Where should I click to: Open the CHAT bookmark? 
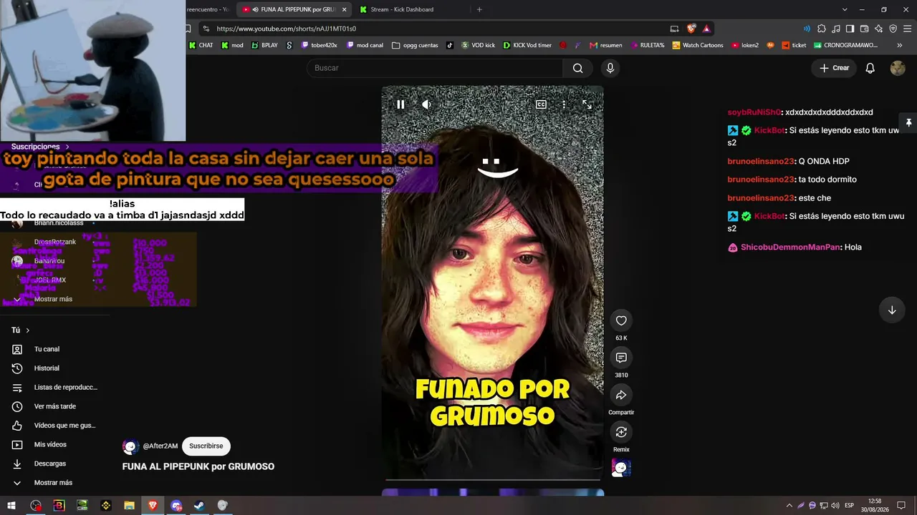coord(201,45)
